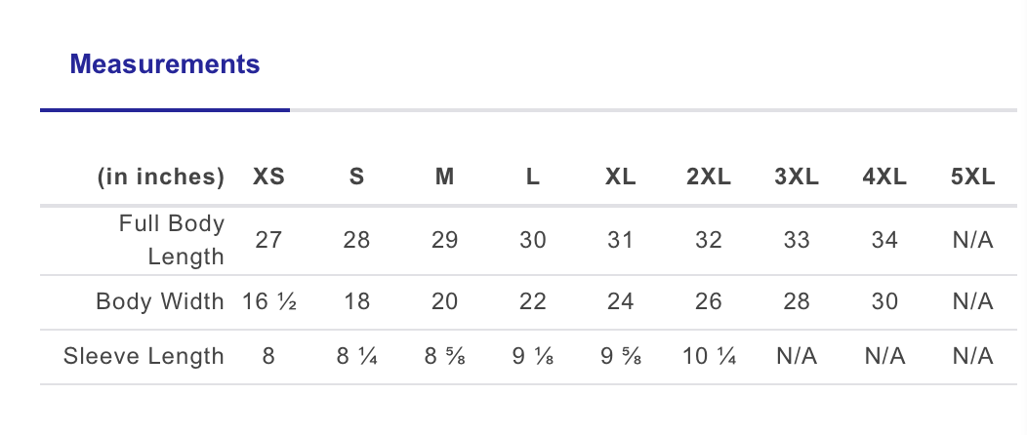Image resolution: width=1027 pixels, height=435 pixels.
Task: Select the 5XL size column header
Action: (x=972, y=177)
